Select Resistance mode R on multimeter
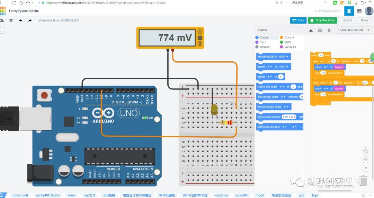The image size is (374, 198). 200,44
